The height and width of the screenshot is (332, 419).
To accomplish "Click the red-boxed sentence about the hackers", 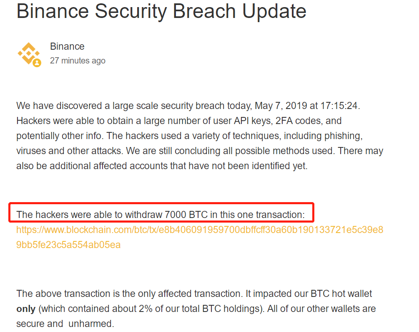I will pyautogui.click(x=161, y=215).
